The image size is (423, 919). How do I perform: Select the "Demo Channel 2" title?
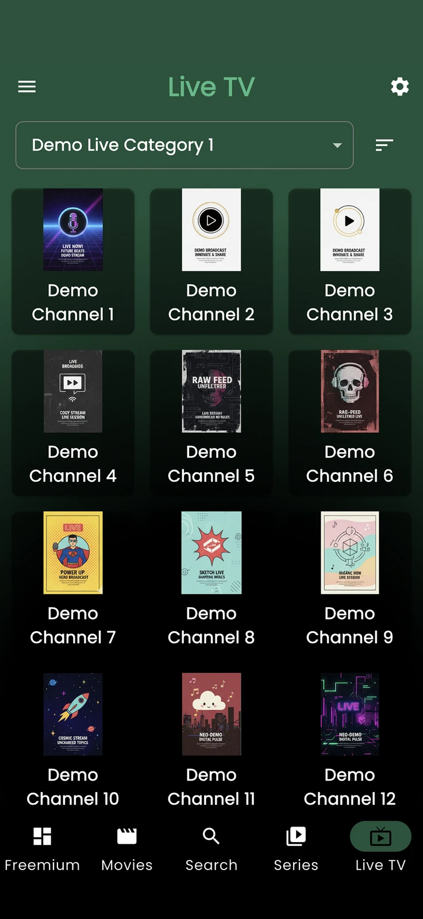[x=211, y=303]
